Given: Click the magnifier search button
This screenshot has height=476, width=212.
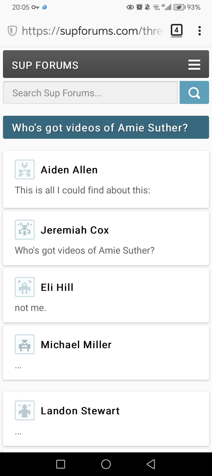Looking at the screenshot, I should [194, 92].
